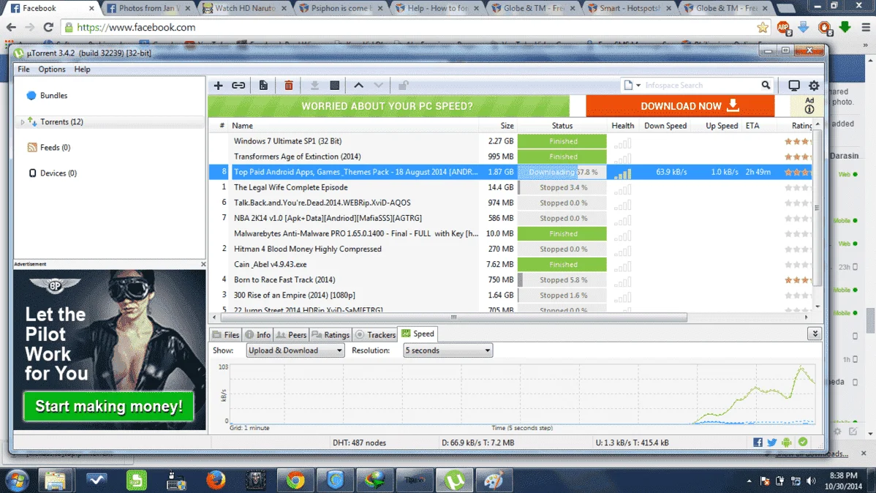Collapse the detail pane with double-chevron button

pyautogui.click(x=815, y=334)
